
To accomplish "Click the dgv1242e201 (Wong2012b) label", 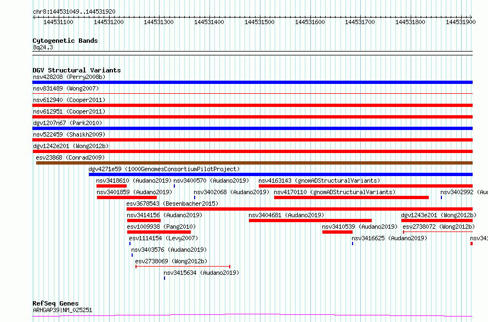I will [x=71, y=146].
